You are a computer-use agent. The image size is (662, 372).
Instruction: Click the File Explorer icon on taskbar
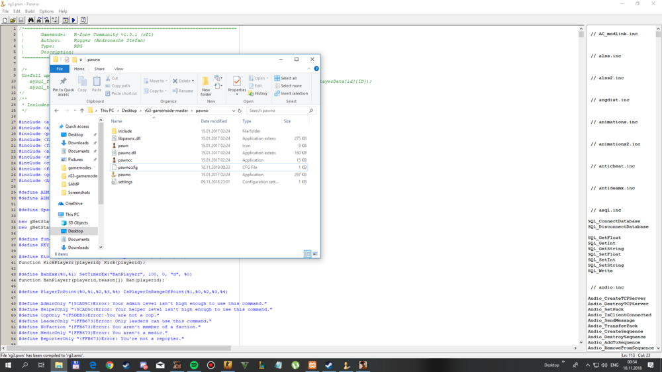pyautogui.click(x=59, y=365)
